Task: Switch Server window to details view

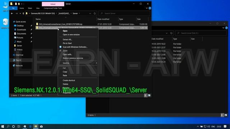Action: 145,96
